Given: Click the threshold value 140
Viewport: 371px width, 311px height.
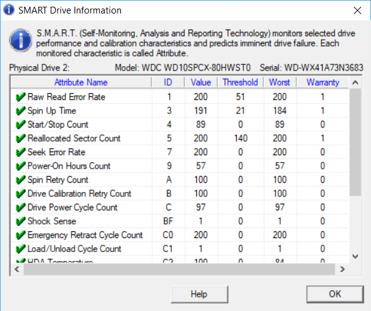Looking at the screenshot, I should [240, 139].
